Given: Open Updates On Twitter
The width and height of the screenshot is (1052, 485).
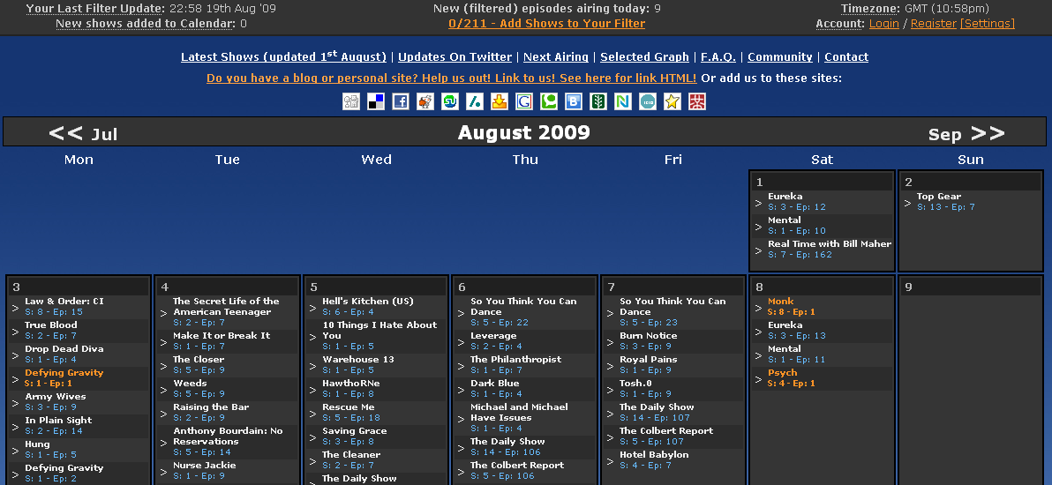Looking at the screenshot, I should coord(455,57).
